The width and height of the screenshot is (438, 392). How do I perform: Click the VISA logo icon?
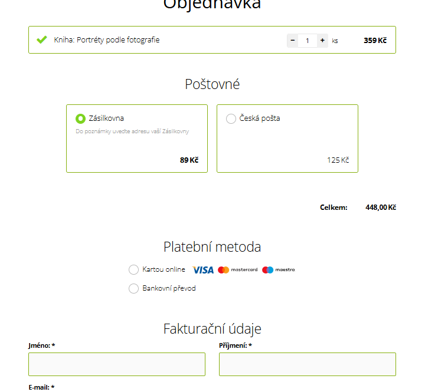coord(203,270)
